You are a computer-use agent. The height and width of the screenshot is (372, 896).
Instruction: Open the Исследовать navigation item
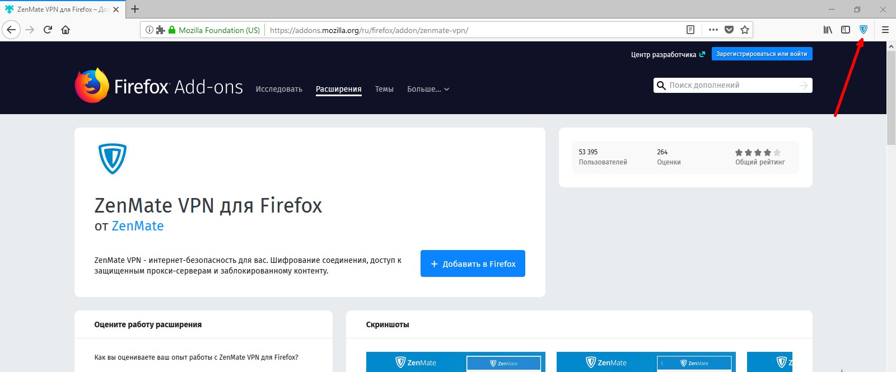(x=279, y=89)
